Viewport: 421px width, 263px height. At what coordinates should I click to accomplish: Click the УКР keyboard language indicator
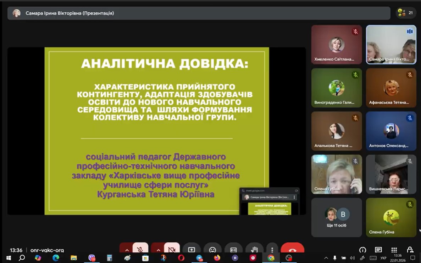[383, 258]
